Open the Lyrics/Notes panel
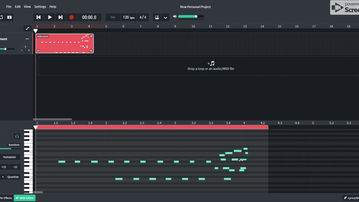Viewport: 359px width, 202px height. point(351,198)
